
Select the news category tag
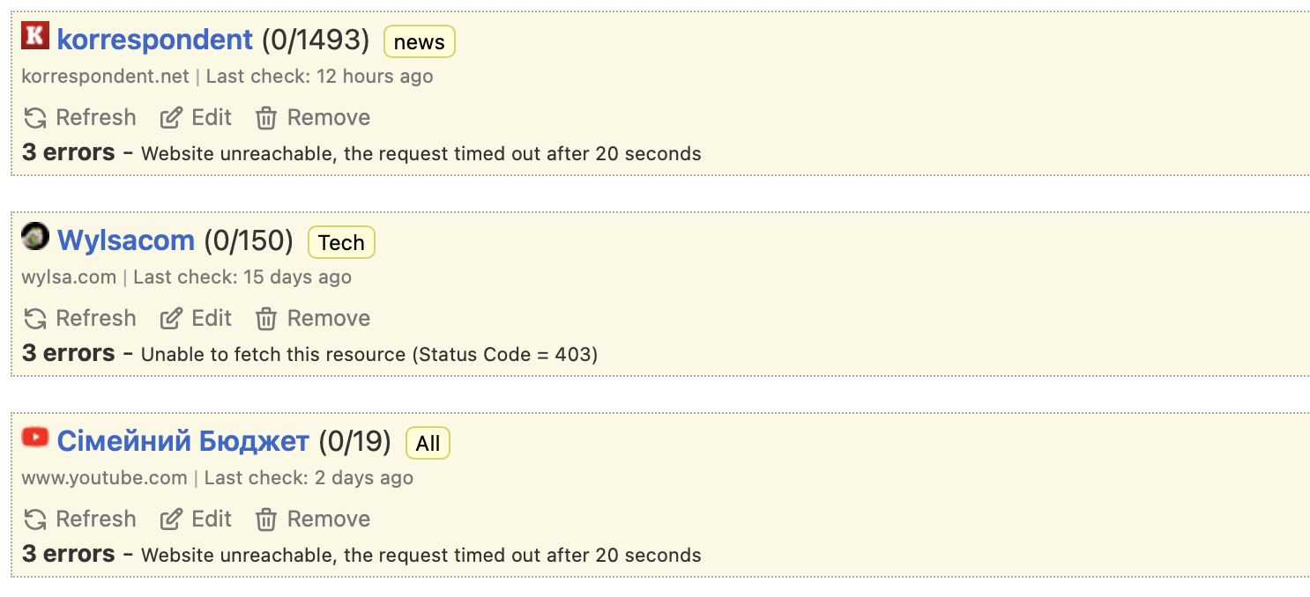pyautogui.click(x=419, y=41)
